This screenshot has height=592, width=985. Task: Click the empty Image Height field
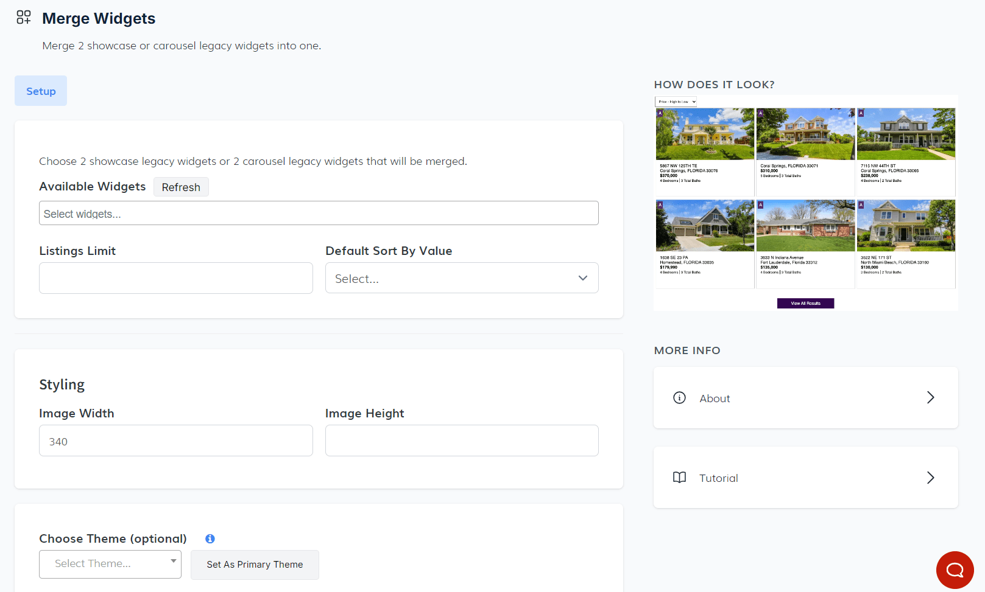pos(462,441)
